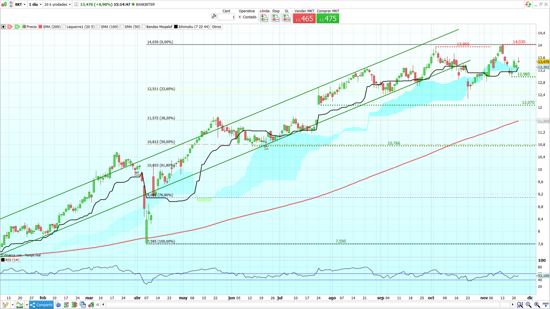550x309 pixels.
Task: Click the red-green order book icon
Action: [74, 305]
